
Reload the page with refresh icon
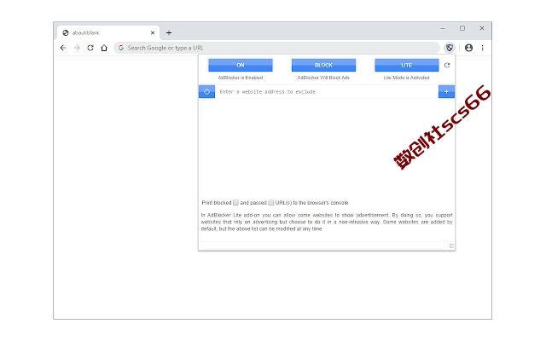pyautogui.click(x=90, y=48)
